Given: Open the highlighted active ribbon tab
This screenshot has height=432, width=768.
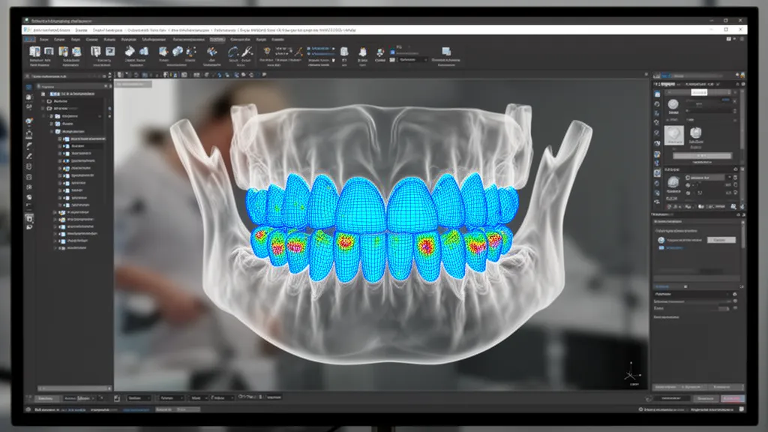Looking at the screenshot, I should [x=217, y=39].
